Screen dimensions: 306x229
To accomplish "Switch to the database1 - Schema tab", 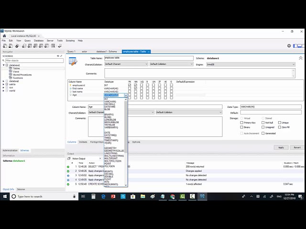I will (x=107, y=52).
